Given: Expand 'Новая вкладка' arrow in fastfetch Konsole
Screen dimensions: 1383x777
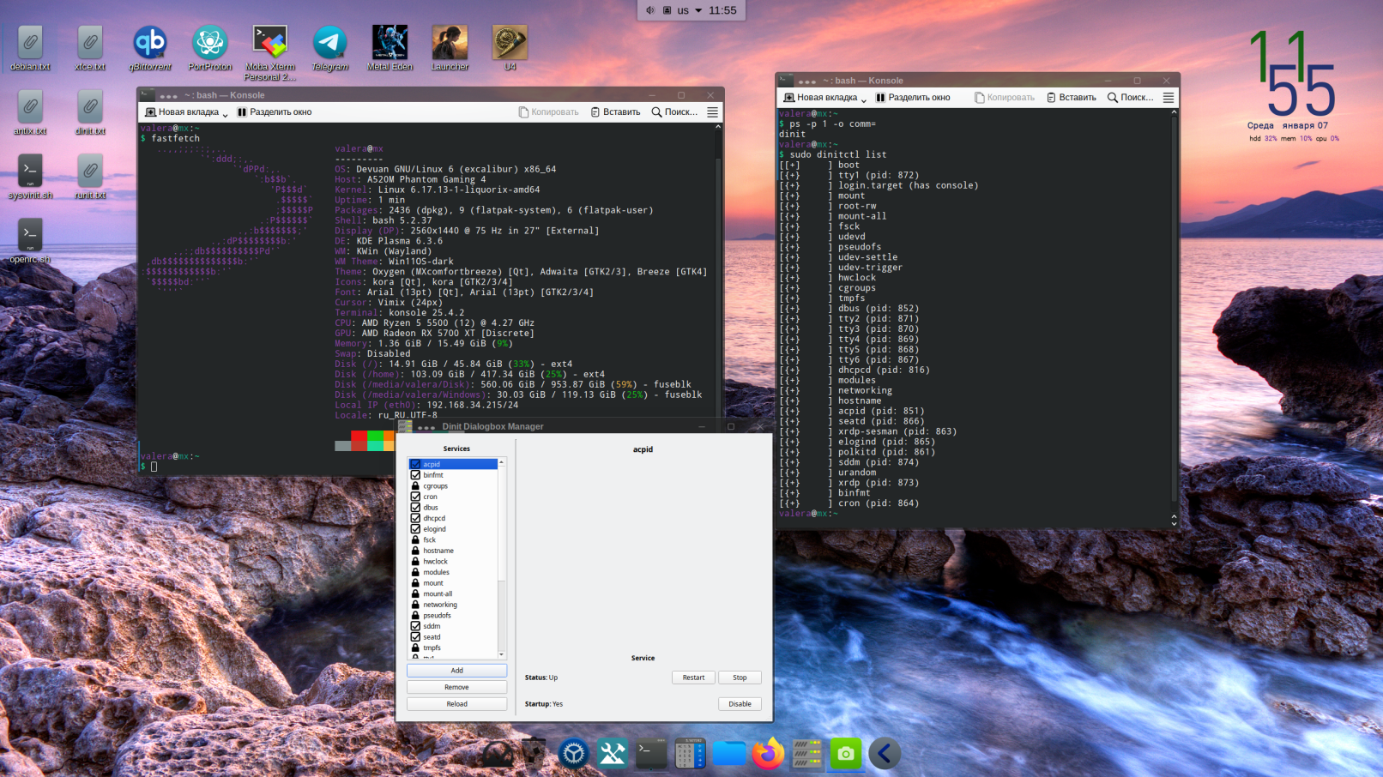Looking at the screenshot, I should click(225, 113).
